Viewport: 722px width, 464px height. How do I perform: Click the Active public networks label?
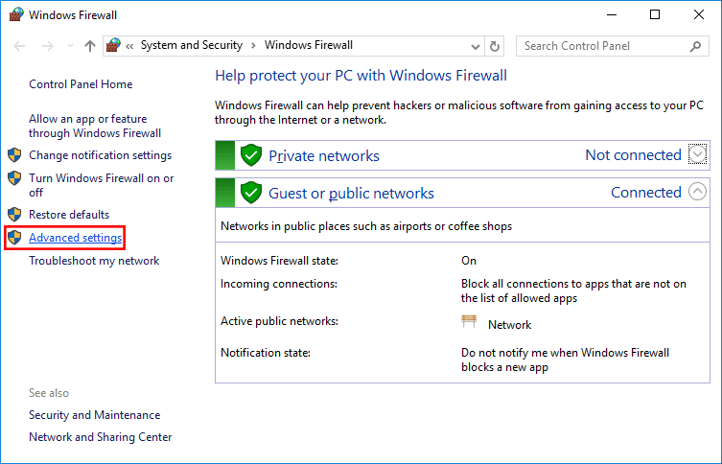[279, 321]
